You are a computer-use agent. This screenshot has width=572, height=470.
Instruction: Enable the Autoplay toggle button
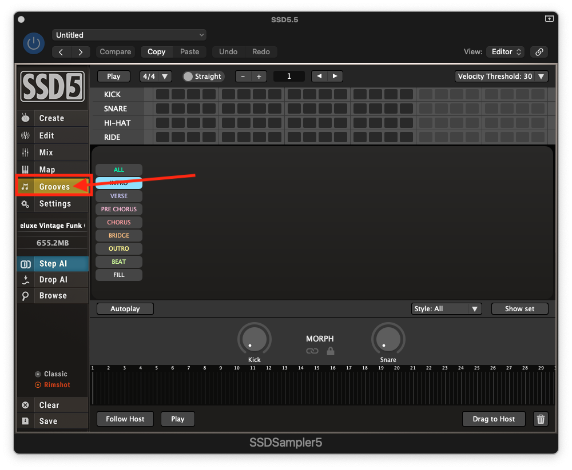(x=125, y=308)
